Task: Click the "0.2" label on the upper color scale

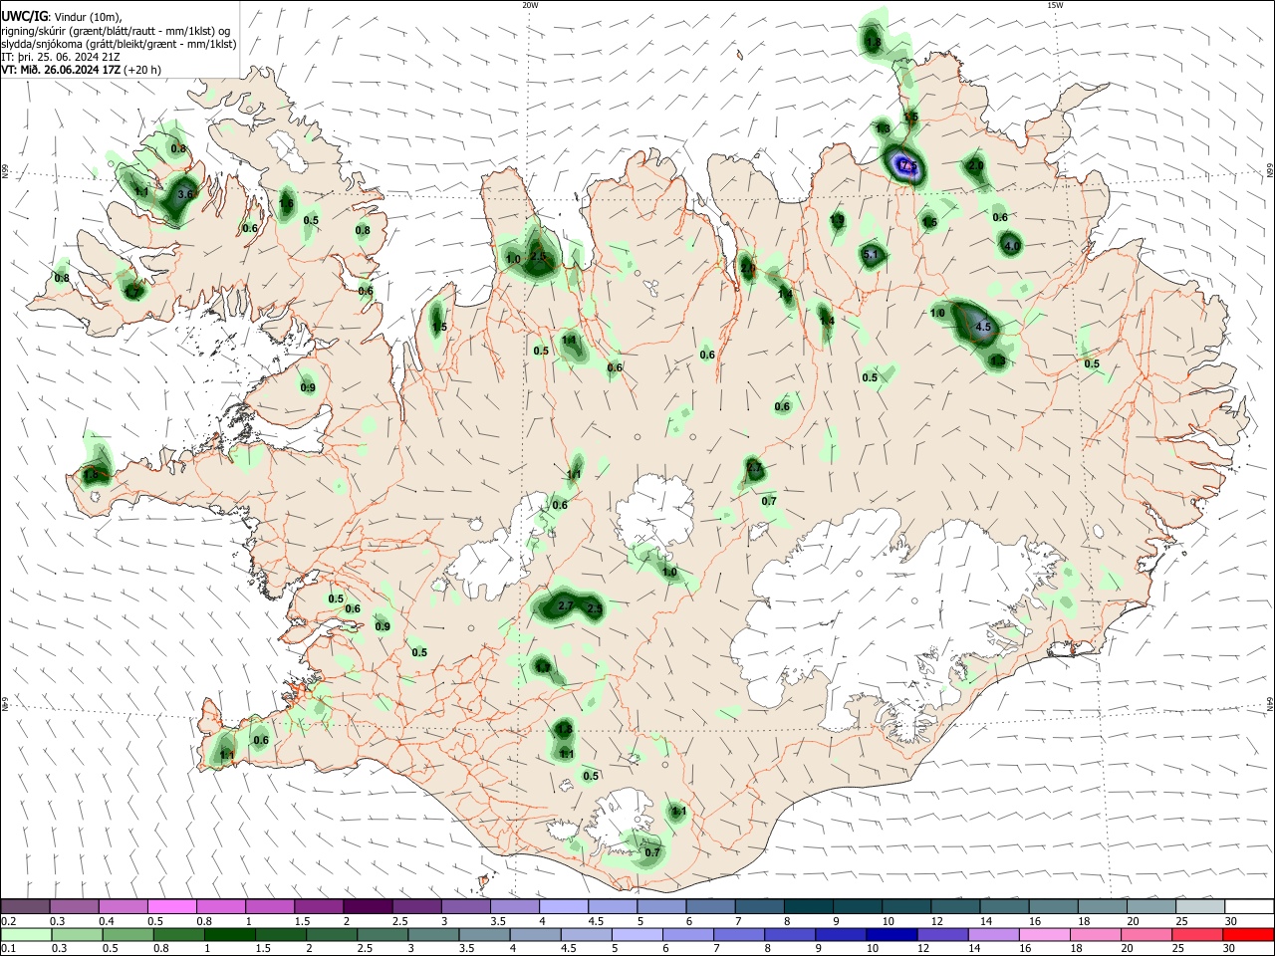Action: tap(9, 921)
